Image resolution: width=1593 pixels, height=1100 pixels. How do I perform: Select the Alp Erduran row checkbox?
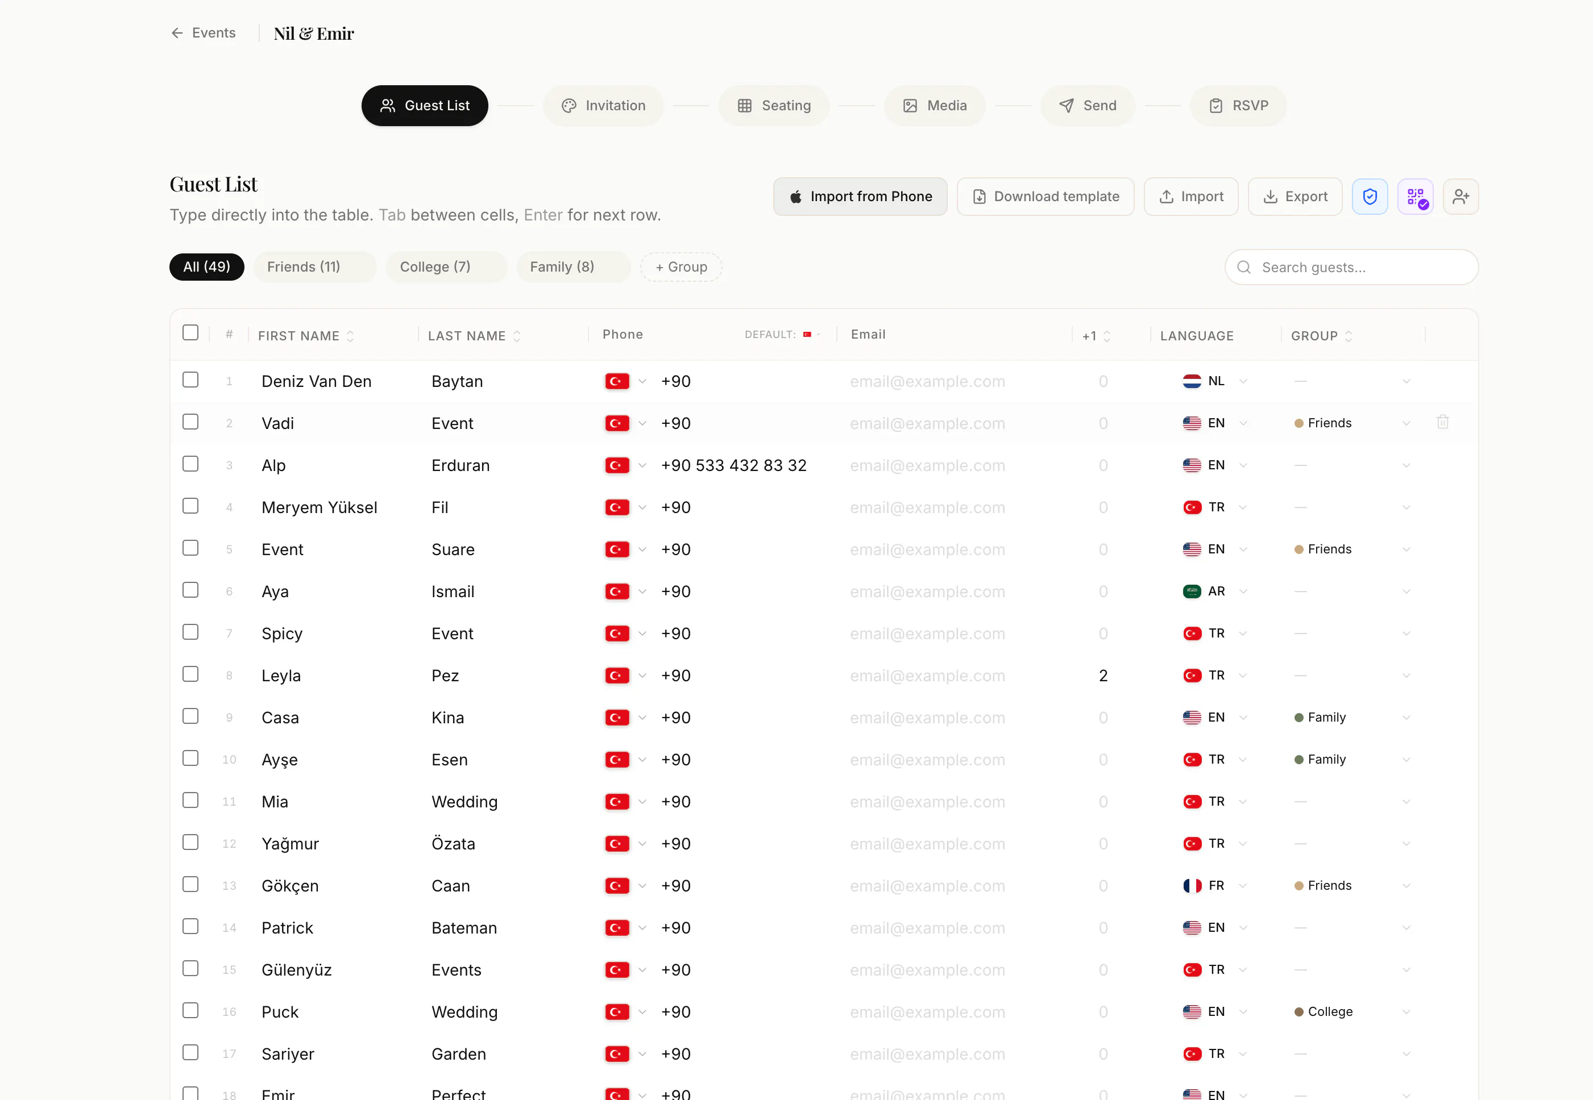point(190,464)
